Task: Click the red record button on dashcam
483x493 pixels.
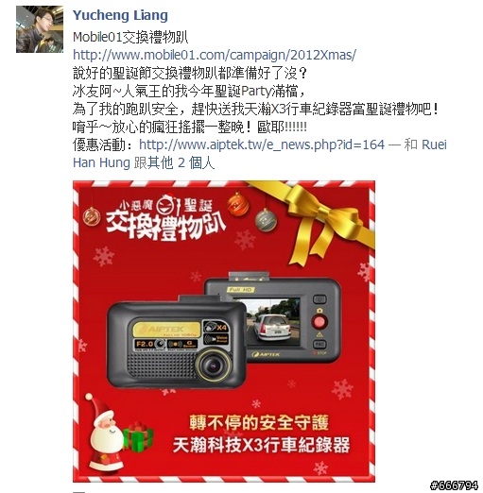Action: (x=319, y=322)
